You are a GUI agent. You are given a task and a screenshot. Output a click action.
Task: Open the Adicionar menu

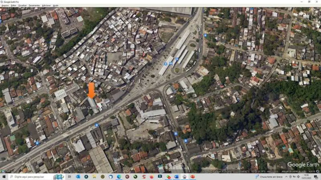pos(46,5)
